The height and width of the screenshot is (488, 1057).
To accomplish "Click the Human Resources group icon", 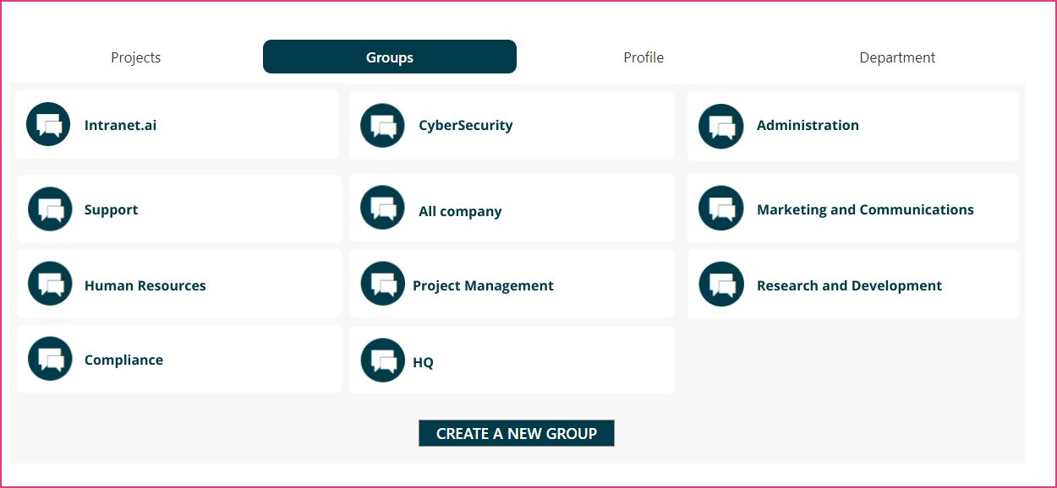I will [50, 283].
